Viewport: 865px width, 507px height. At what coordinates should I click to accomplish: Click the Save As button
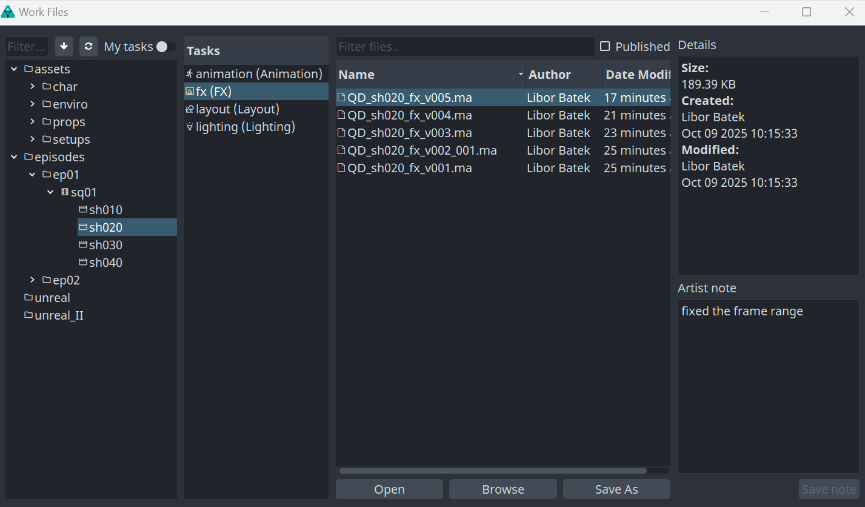click(x=616, y=489)
